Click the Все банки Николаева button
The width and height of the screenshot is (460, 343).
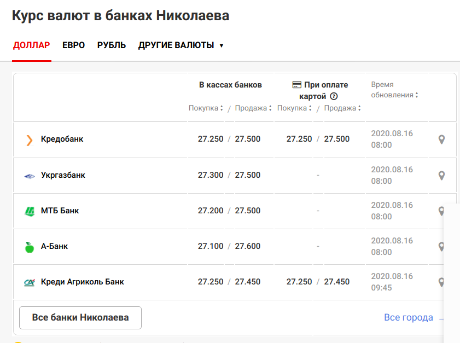tap(80, 318)
